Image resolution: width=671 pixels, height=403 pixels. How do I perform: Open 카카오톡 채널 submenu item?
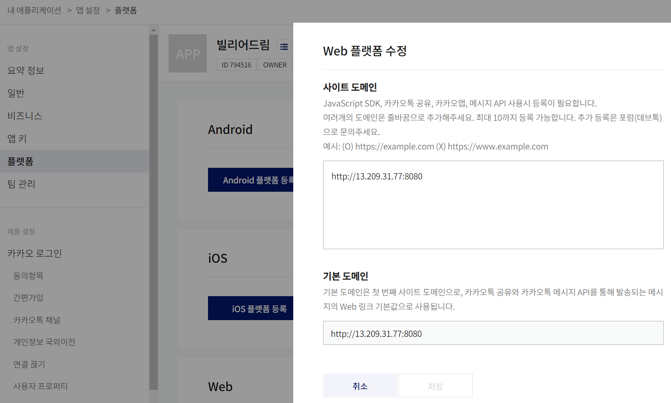point(37,320)
